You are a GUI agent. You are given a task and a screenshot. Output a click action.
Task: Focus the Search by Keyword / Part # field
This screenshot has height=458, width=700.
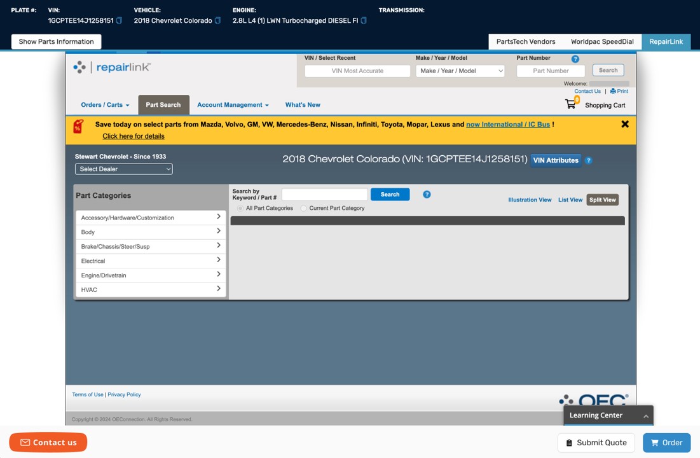[324, 195]
